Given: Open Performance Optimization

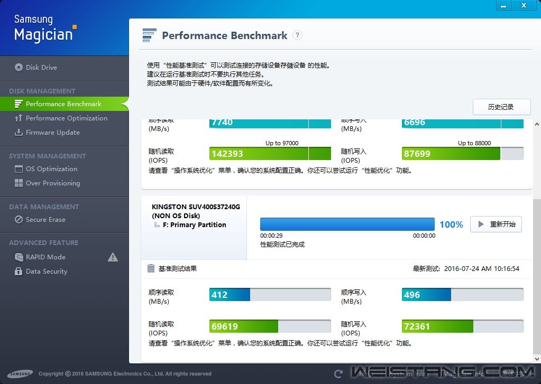Looking at the screenshot, I should [64, 118].
